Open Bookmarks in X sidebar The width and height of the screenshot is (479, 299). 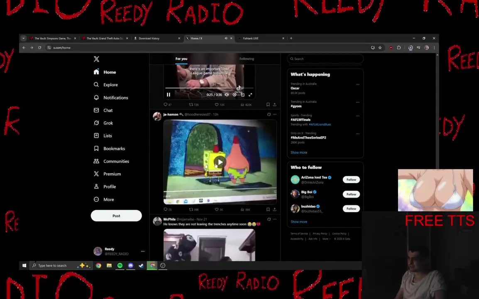[109, 149]
